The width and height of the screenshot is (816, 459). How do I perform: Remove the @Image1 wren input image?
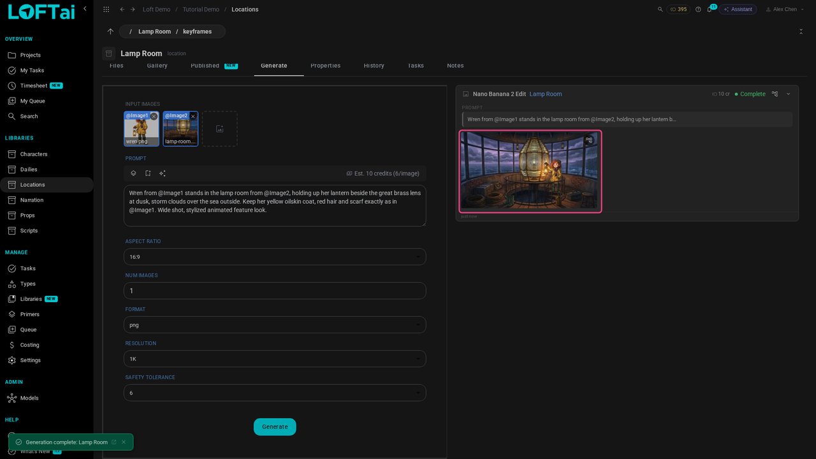point(154,117)
